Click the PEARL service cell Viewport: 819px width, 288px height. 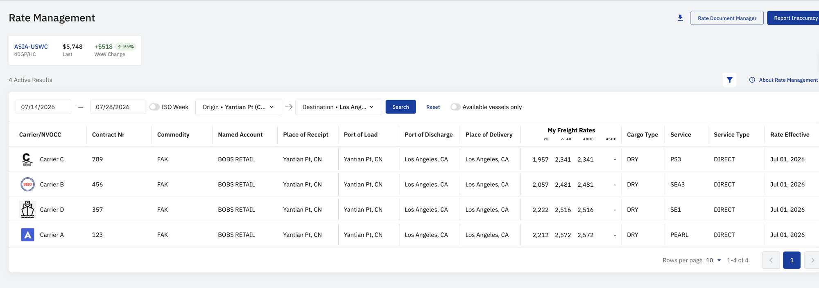click(679, 235)
